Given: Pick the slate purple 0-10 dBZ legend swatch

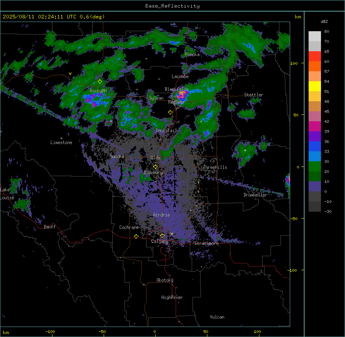Looking at the screenshot, I should coord(315,187).
